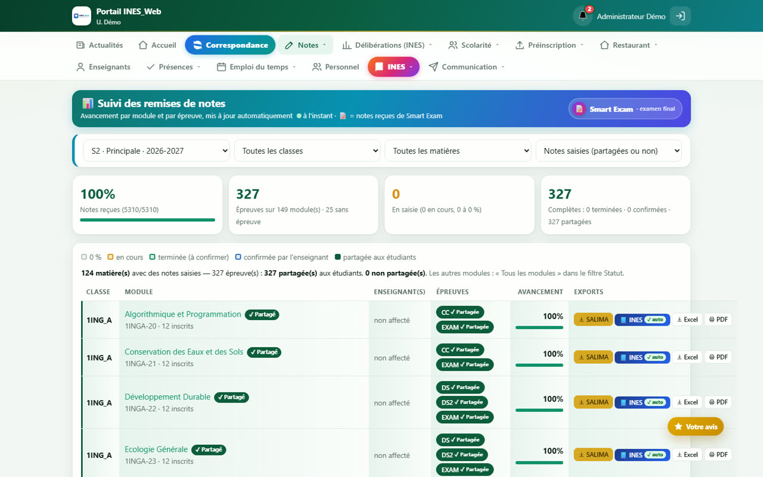763x477 pixels.
Task: Click the Délibérations bar-chart icon
Action: click(x=346, y=45)
